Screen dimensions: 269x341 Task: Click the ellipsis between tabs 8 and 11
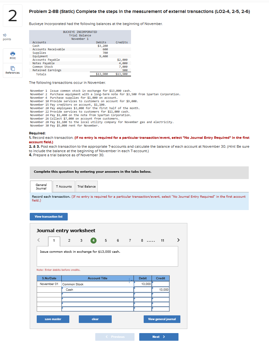(151, 241)
